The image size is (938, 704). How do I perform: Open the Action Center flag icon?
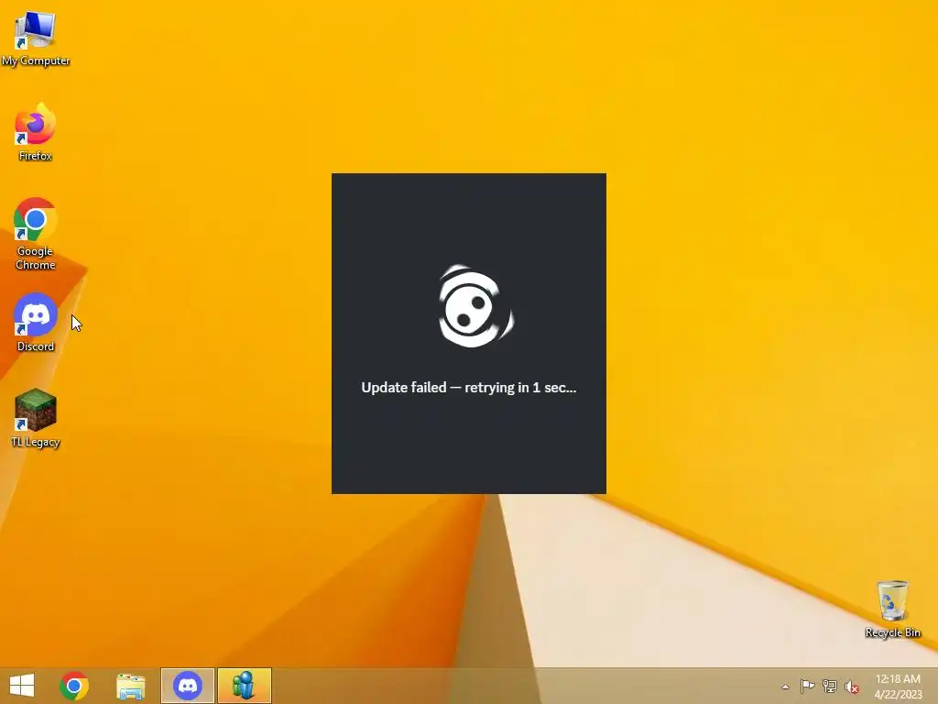807,686
